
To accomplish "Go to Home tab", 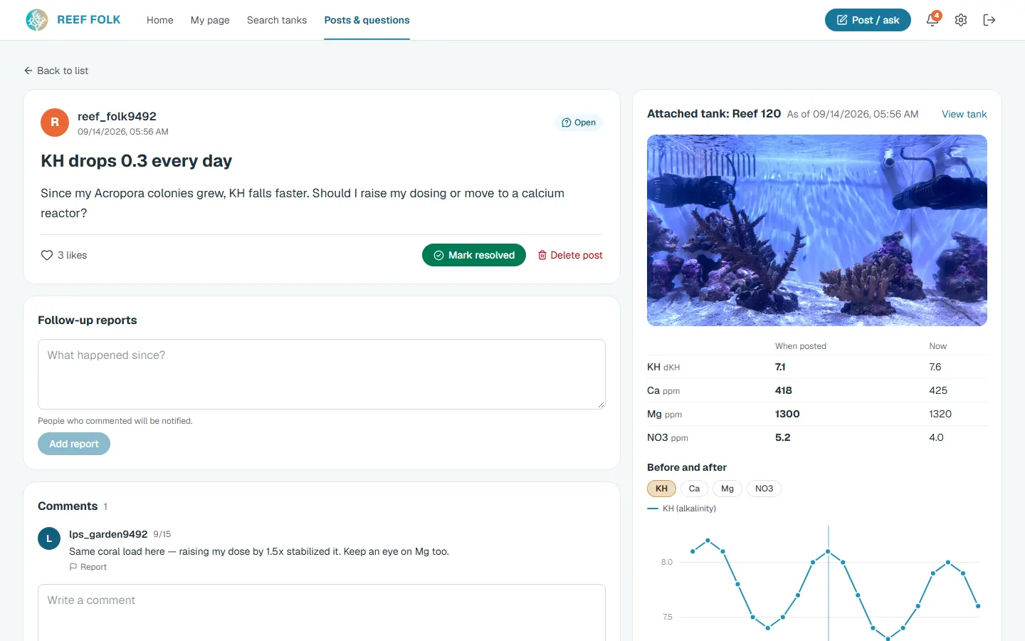I will (x=160, y=20).
